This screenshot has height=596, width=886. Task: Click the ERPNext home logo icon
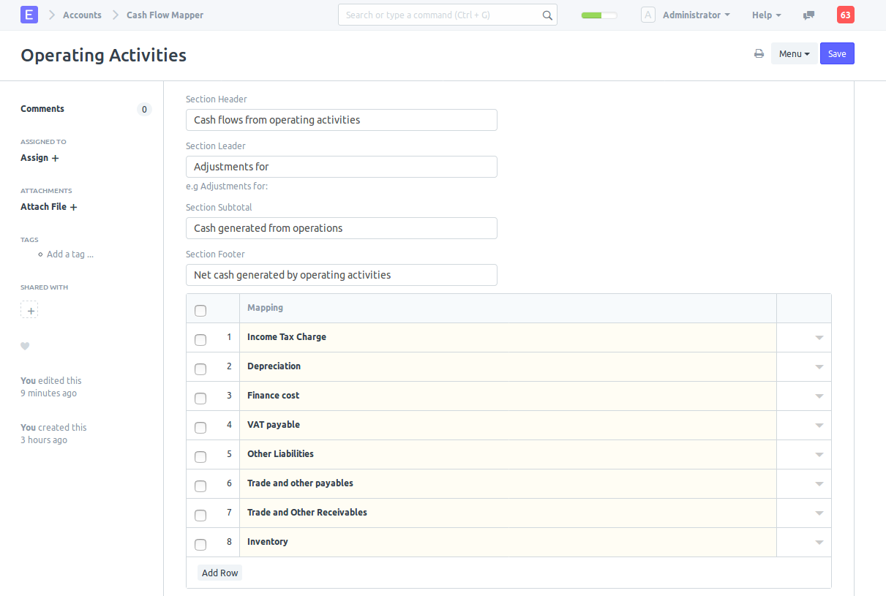(x=29, y=15)
